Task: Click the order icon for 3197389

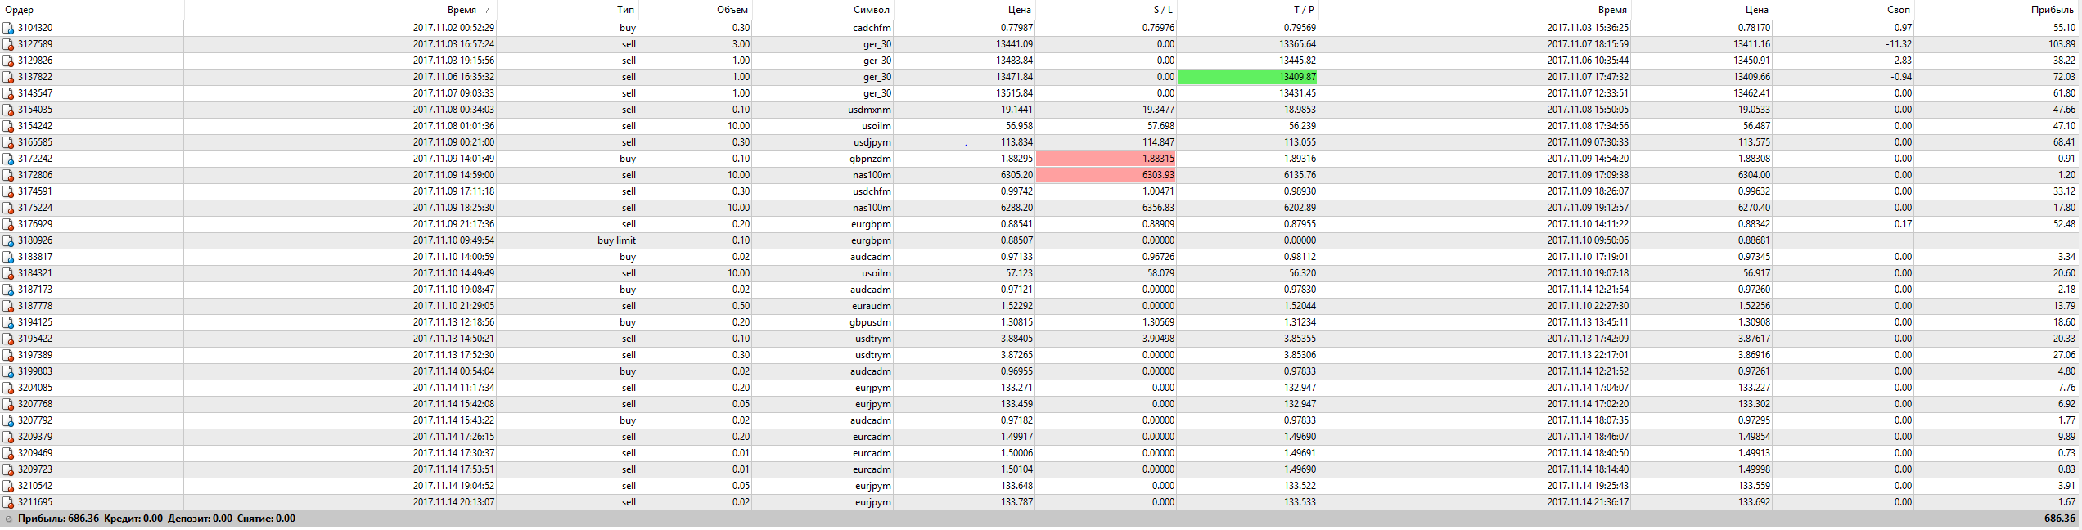Action: [x=8, y=355]
